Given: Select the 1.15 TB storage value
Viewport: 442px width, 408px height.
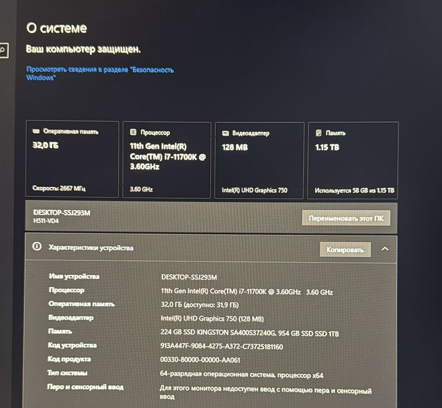Looking at the screenshot, I should [x=327, y=147].
